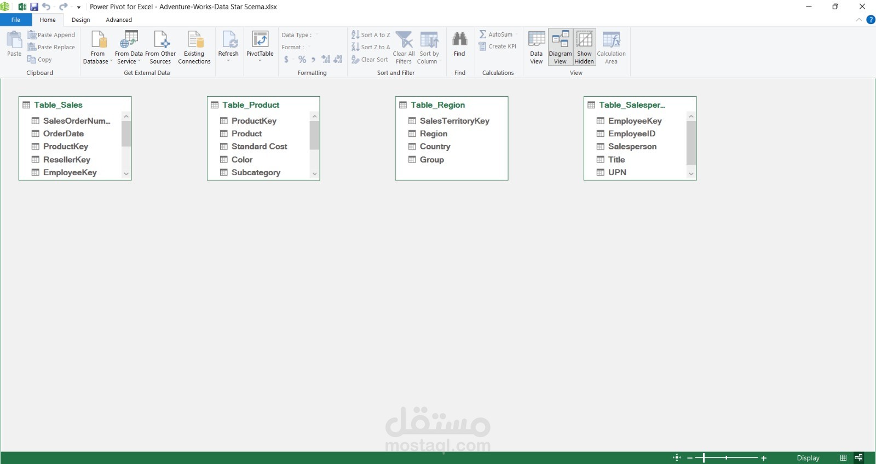Click the Refresh data icon
Viewport: 876px width, 464px height.
[x=228, y=39]
